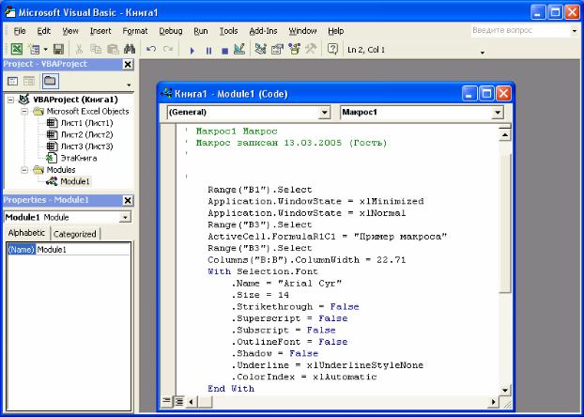Save the workbook with floppy icon
Image resolution: width=584 pixels, height=417 pixels.
click(58, 49)
